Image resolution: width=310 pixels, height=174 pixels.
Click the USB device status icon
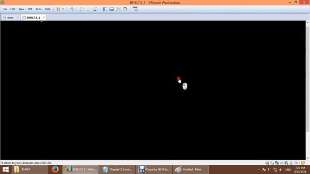[291, 163]
